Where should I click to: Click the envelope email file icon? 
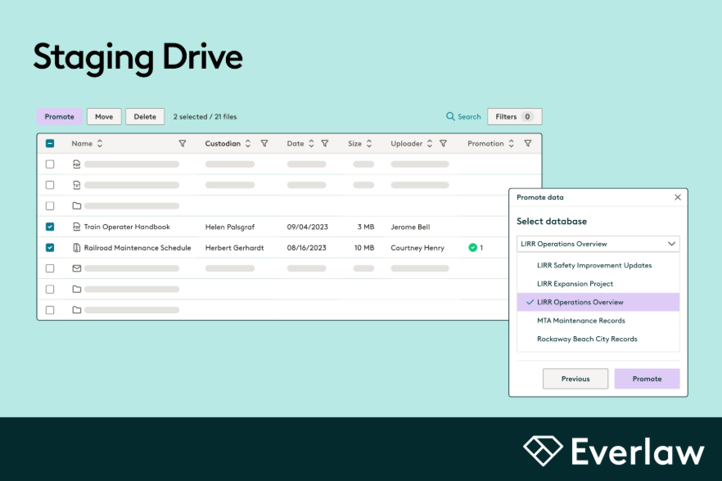coord(76,268)
